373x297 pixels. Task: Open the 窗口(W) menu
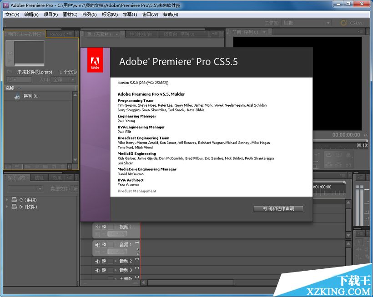click(150, 15)
